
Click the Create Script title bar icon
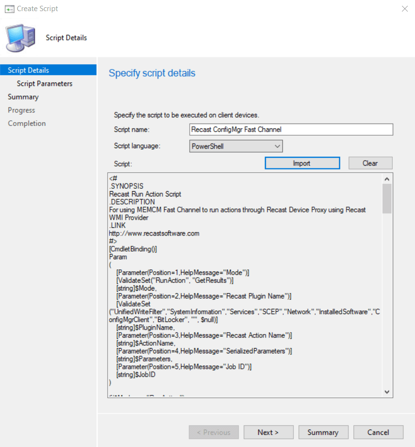coord(9,9)
